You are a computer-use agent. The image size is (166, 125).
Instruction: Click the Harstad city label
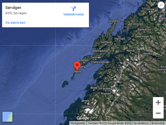(x=120, y=39)
